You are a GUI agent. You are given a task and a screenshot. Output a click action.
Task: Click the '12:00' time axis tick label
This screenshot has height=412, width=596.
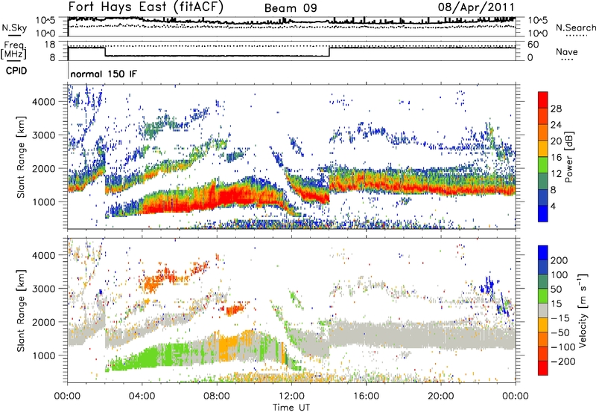point(291,396)
